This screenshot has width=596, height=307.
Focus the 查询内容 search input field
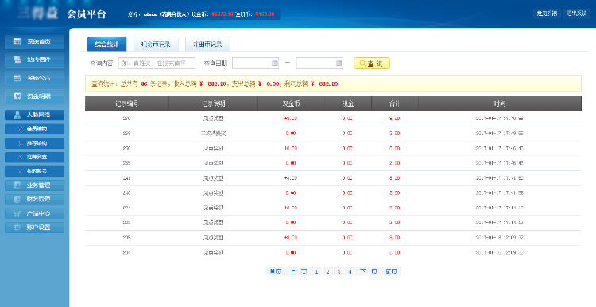pyautogui.click(x=157, y=63)
